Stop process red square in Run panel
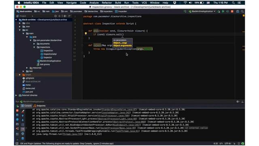 click(x=17, y=110)
